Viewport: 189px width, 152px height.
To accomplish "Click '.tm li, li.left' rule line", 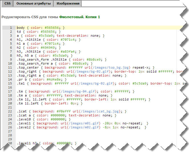I will pyautogui.click(x=84, y=99).
